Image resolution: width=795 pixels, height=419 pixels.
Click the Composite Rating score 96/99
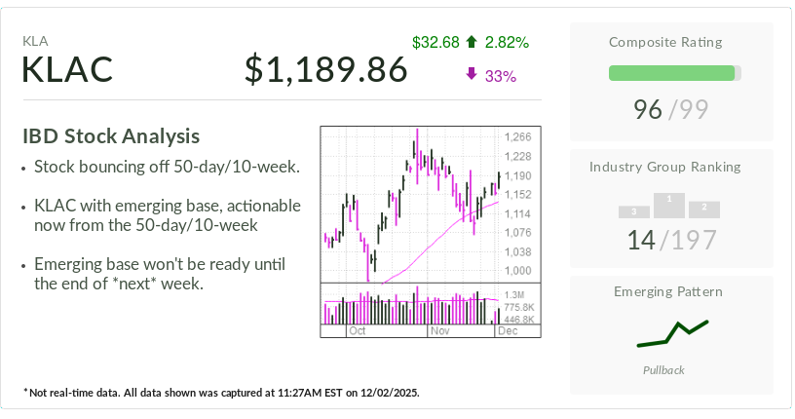[x=669, y=109]
